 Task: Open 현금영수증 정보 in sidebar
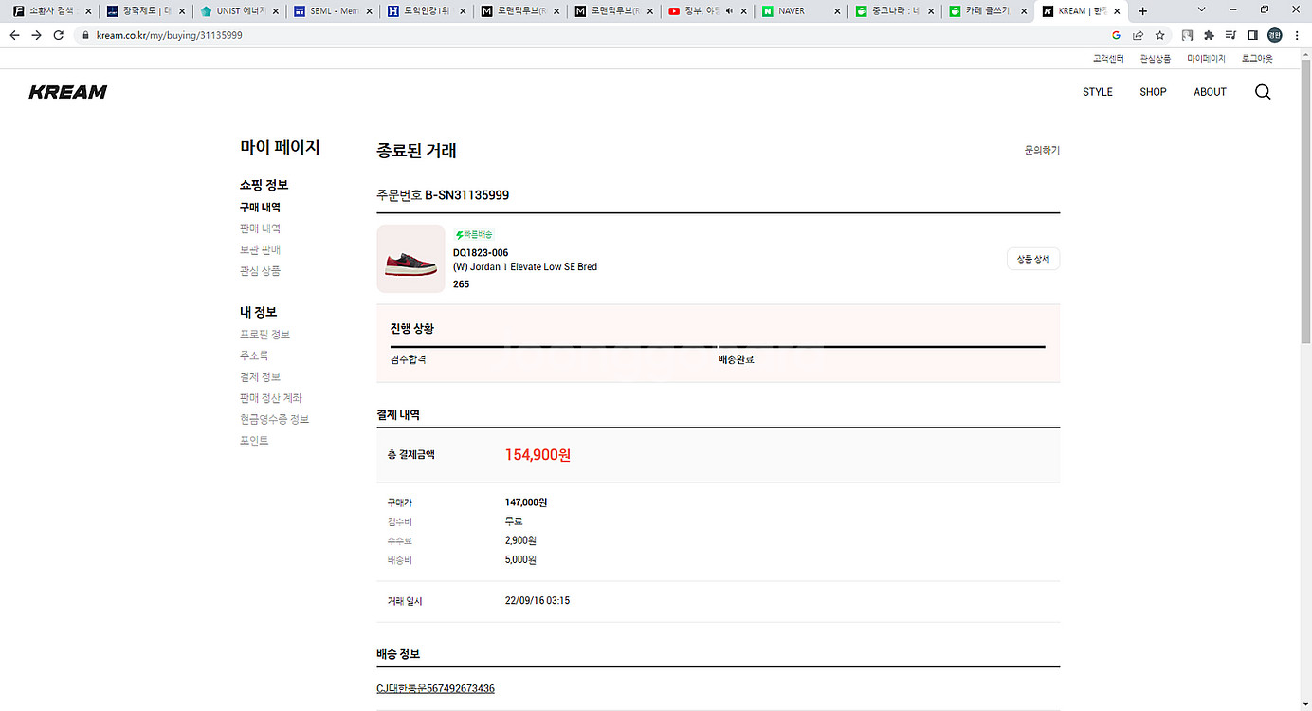274,419
